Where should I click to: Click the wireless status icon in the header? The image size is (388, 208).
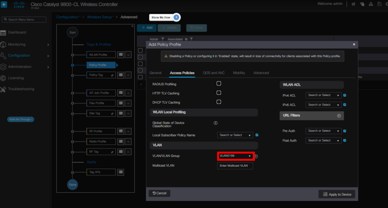(362, 4)
